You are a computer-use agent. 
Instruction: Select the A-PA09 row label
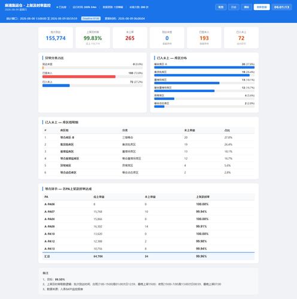tap(50, 227)
